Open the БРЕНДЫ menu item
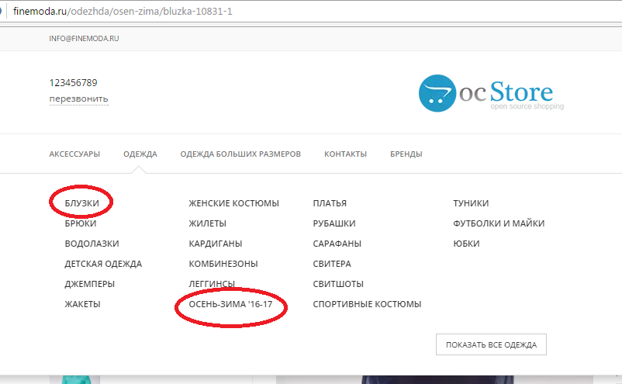 pyautogui.click(x=406, y=154)
